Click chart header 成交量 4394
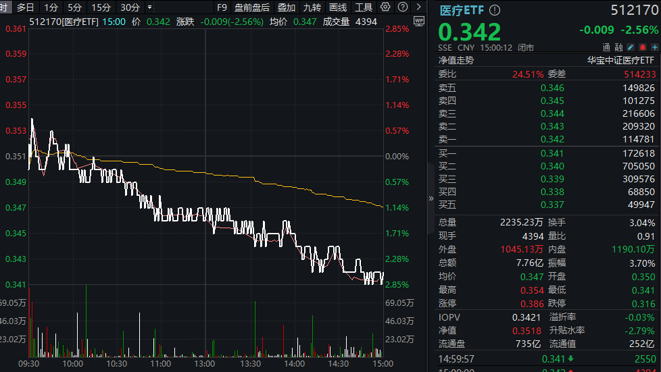This screenshot has width=661, height=372. (350, 22)
